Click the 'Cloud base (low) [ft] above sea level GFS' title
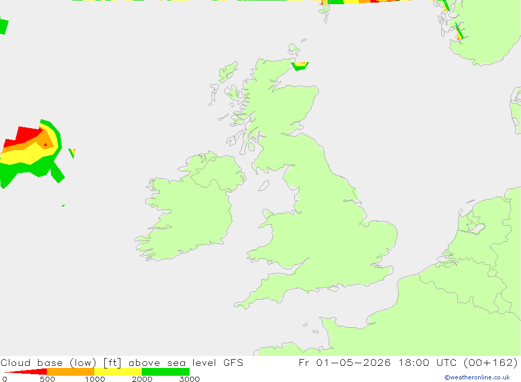 point(122,363)
